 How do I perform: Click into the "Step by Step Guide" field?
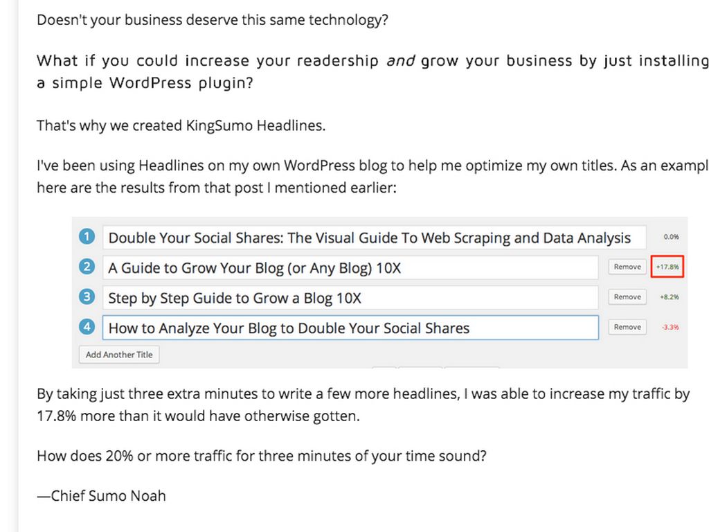point(350,298)
